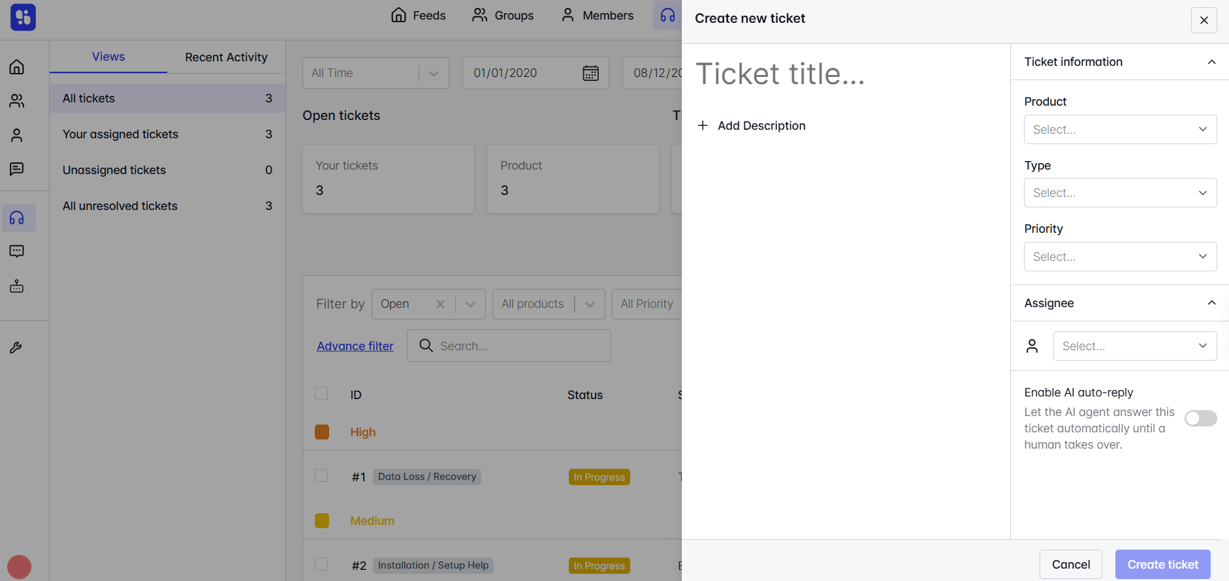Check the box for ticket #2

(321, 564)
